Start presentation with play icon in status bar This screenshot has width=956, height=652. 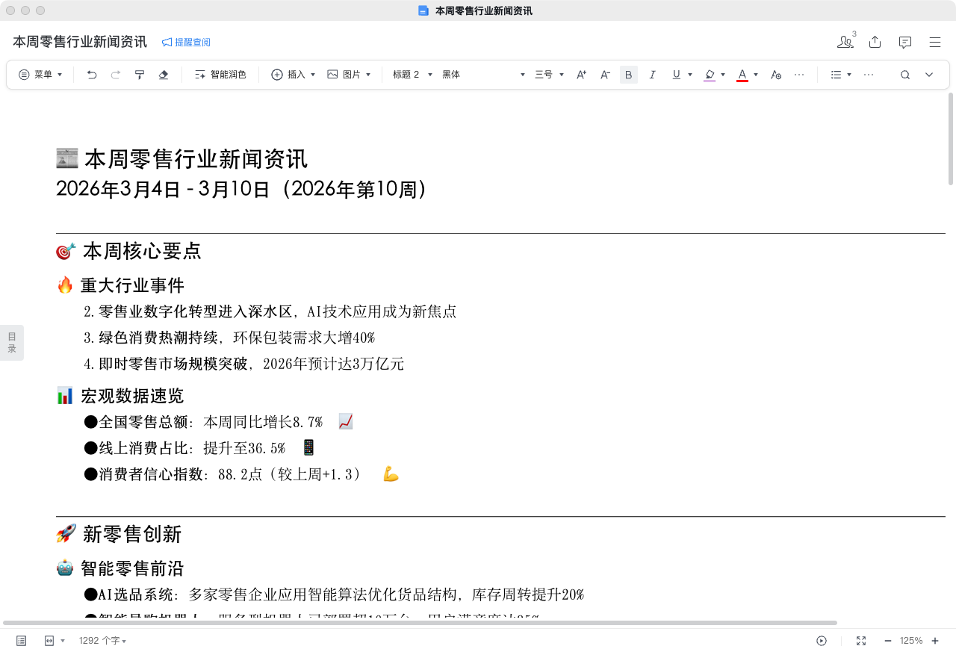pyautogui.click(x=822, y=641)
